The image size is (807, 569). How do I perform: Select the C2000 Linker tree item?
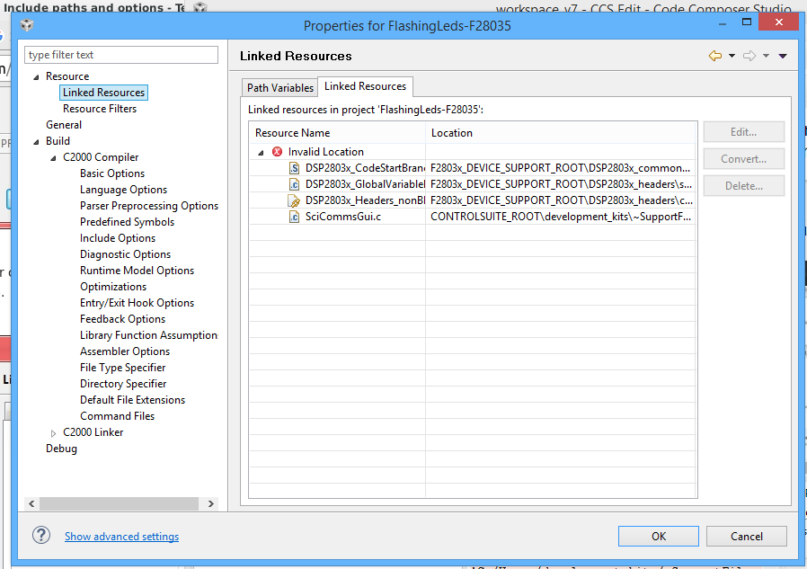pyautogui.click(x=93, y=432)
